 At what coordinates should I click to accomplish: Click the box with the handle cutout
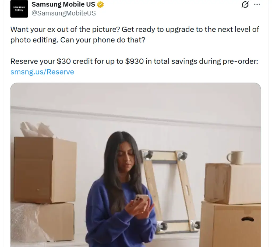230,224
